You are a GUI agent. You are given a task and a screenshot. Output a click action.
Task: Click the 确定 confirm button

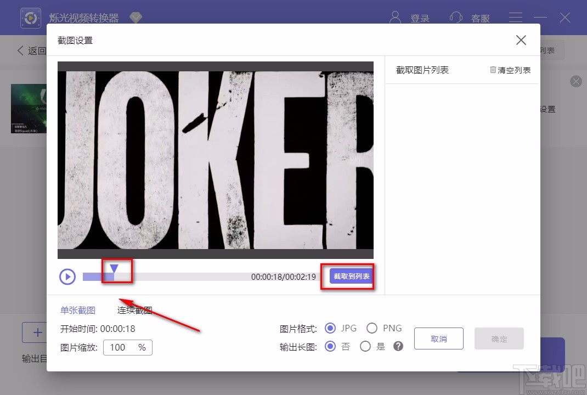[499, 338]
